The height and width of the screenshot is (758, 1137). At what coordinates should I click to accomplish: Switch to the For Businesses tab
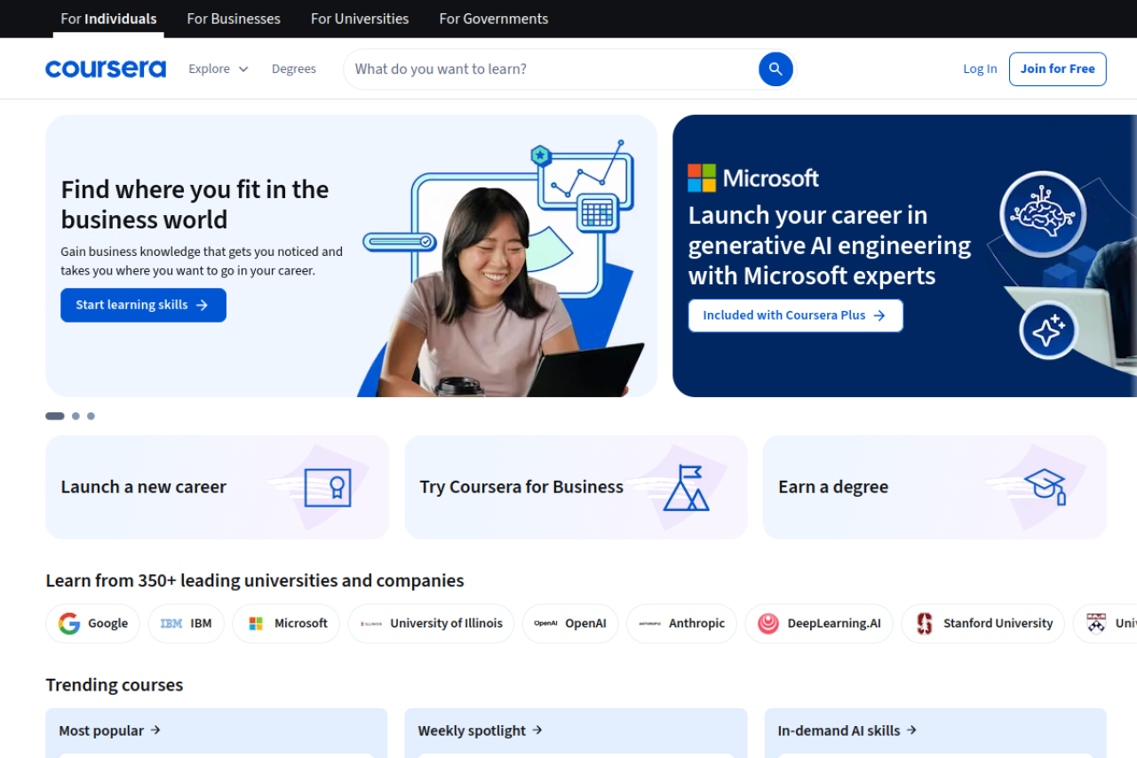point(233,18)
